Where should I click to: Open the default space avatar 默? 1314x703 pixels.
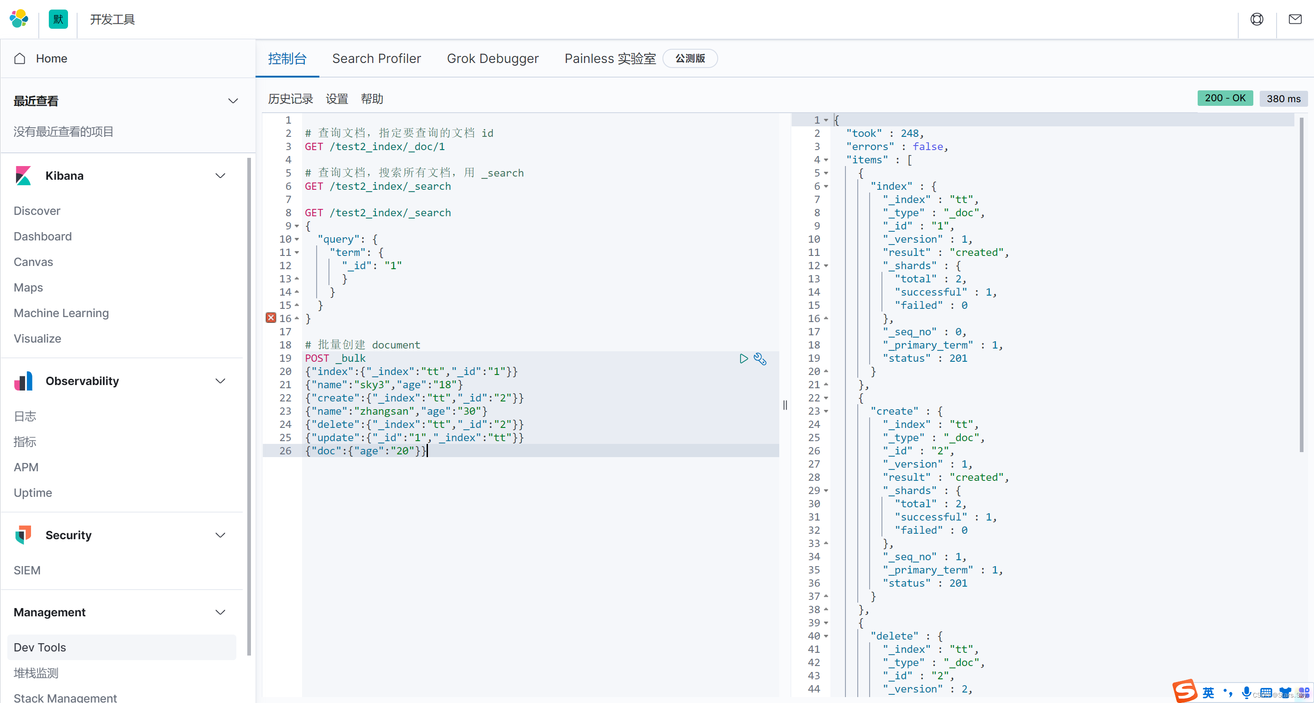coord(58,19)
